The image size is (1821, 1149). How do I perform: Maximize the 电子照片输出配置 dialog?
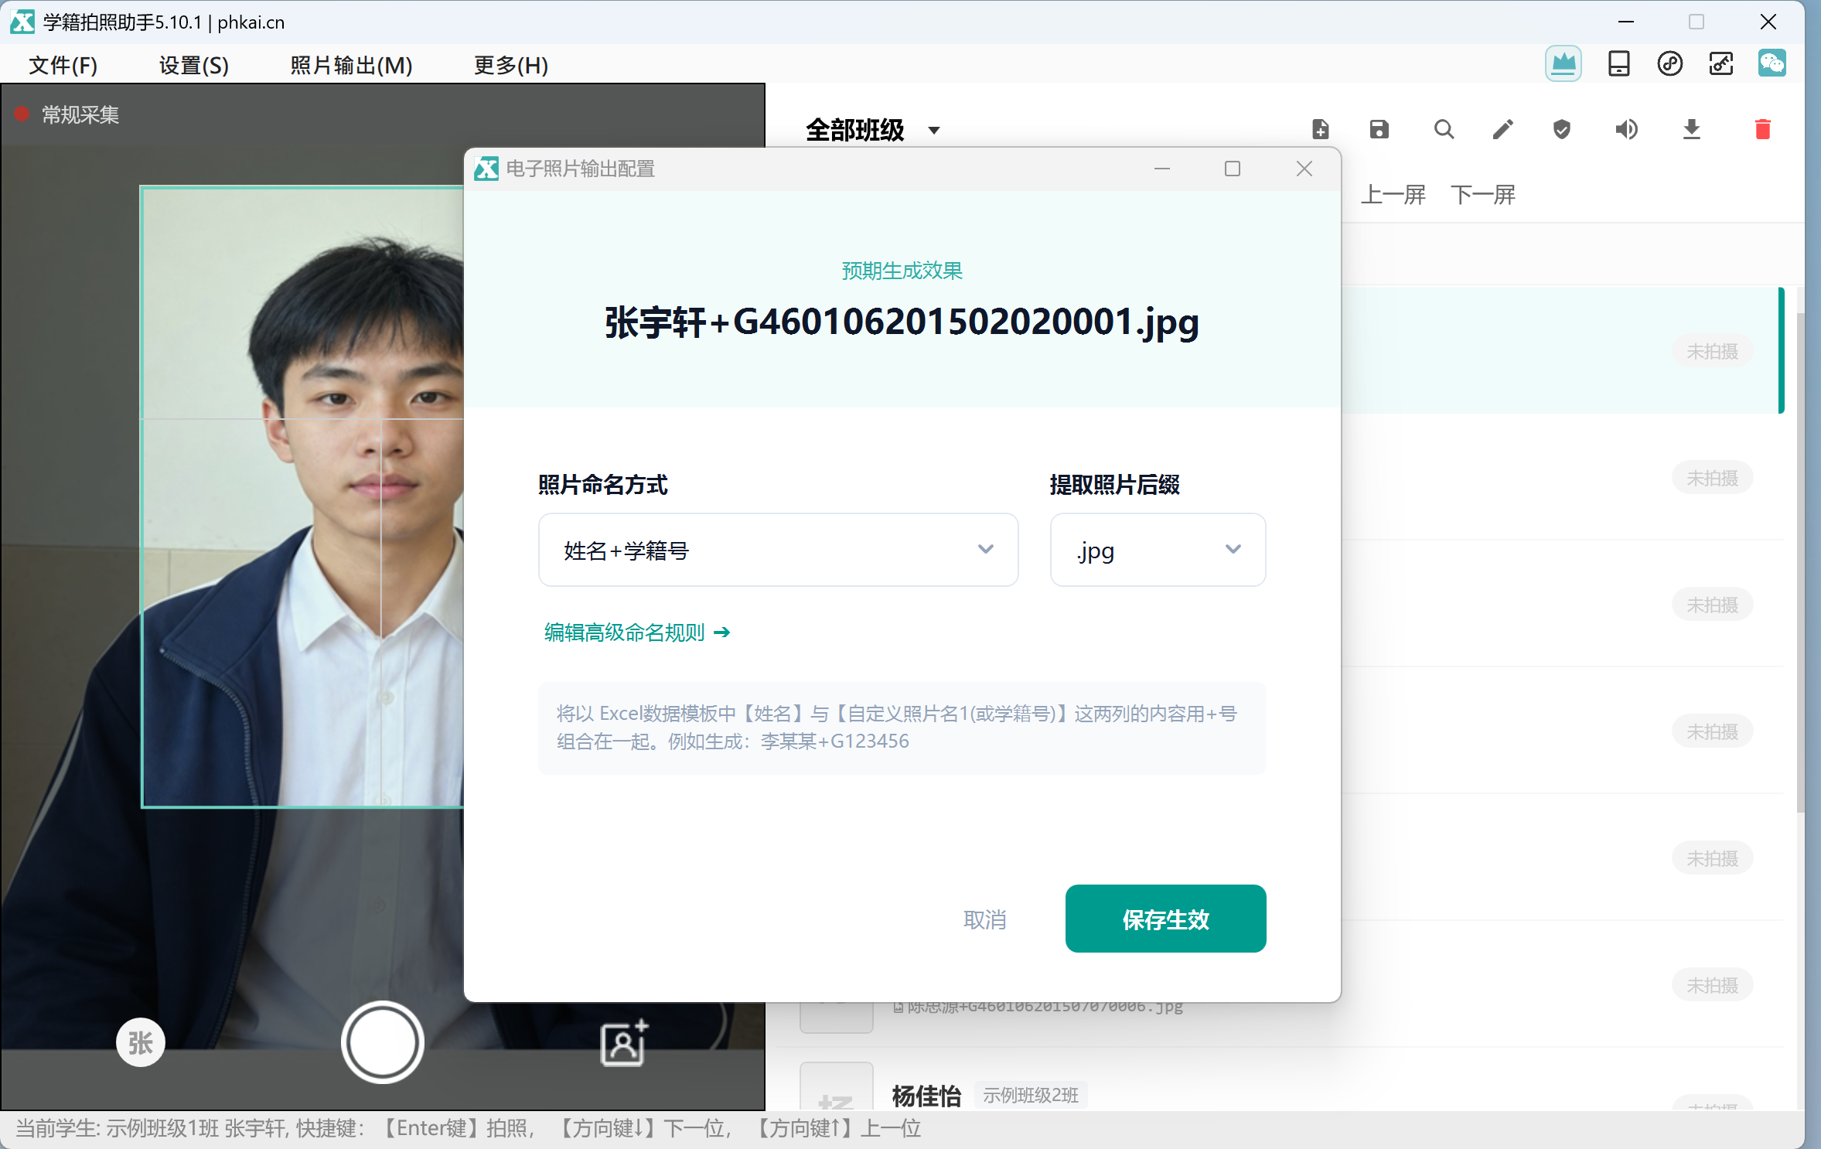(1233, 169)
